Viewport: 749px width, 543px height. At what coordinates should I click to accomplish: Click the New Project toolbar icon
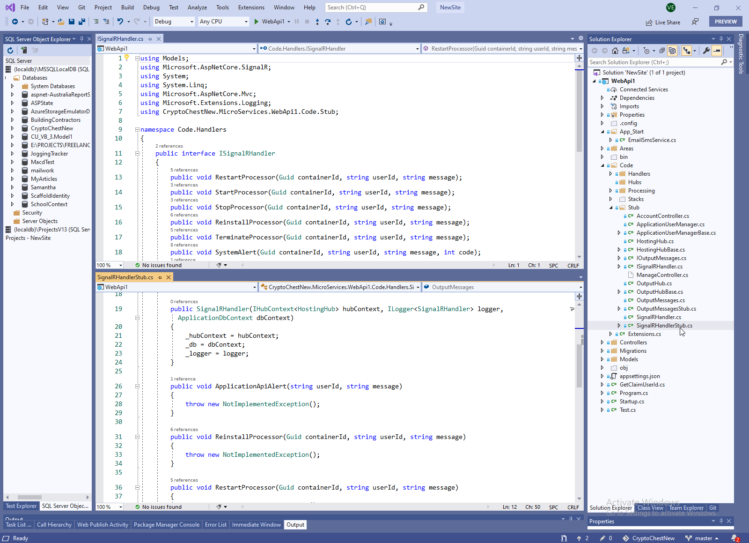[x=45, y=22]
